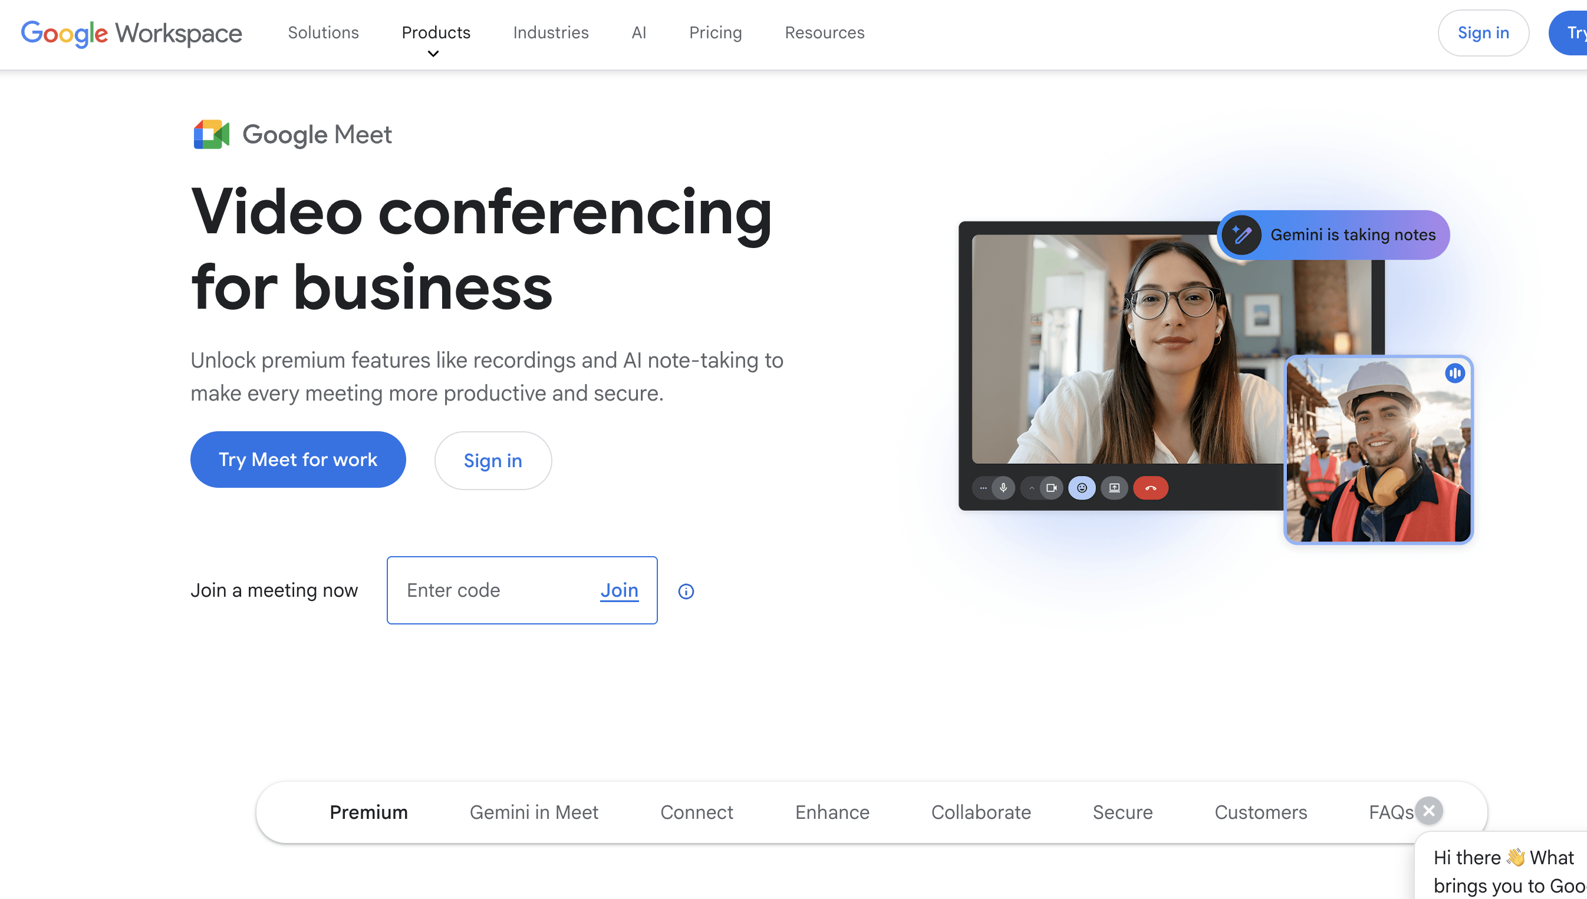Expand the Products navigation dropdown
This screenshot has height=899, width=1587.
point(436,33)
